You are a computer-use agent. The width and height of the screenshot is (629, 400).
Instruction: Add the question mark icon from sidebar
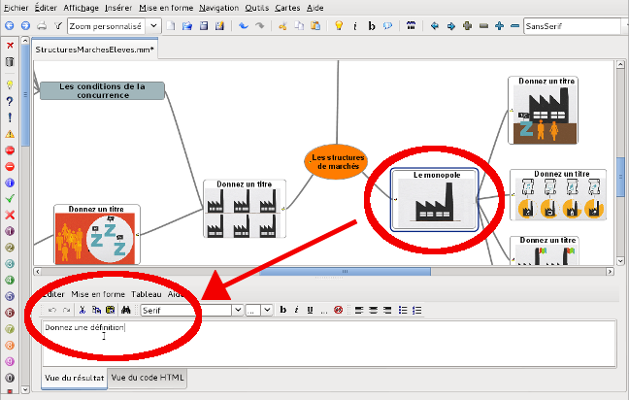[x=9, y=100]
